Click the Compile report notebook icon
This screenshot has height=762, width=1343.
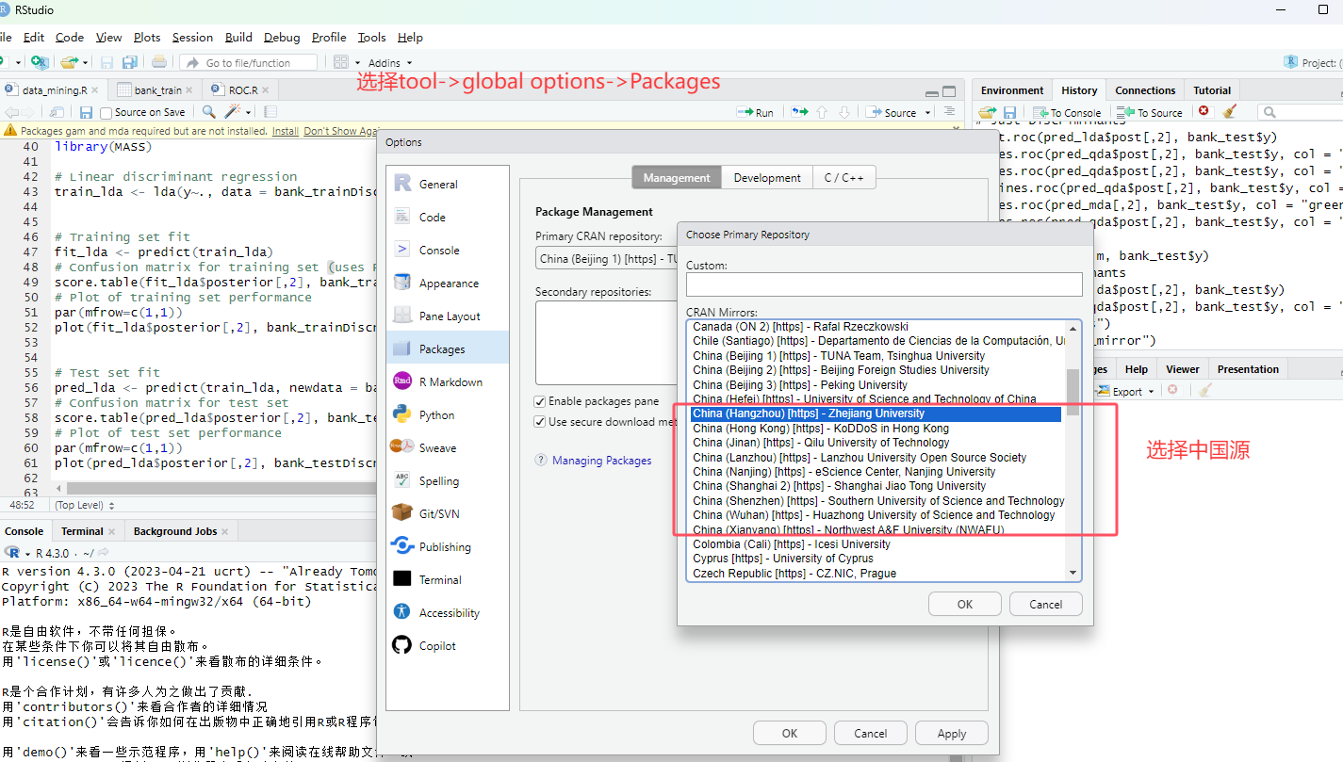[x=270, y=112]
